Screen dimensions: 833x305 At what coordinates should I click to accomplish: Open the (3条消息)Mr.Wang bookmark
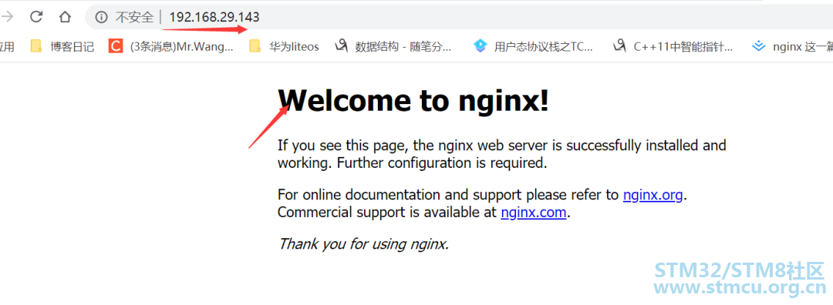(x=170, y=47)
